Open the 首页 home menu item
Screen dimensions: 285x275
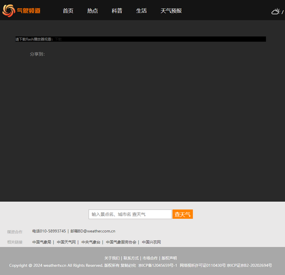pos(68,11)
